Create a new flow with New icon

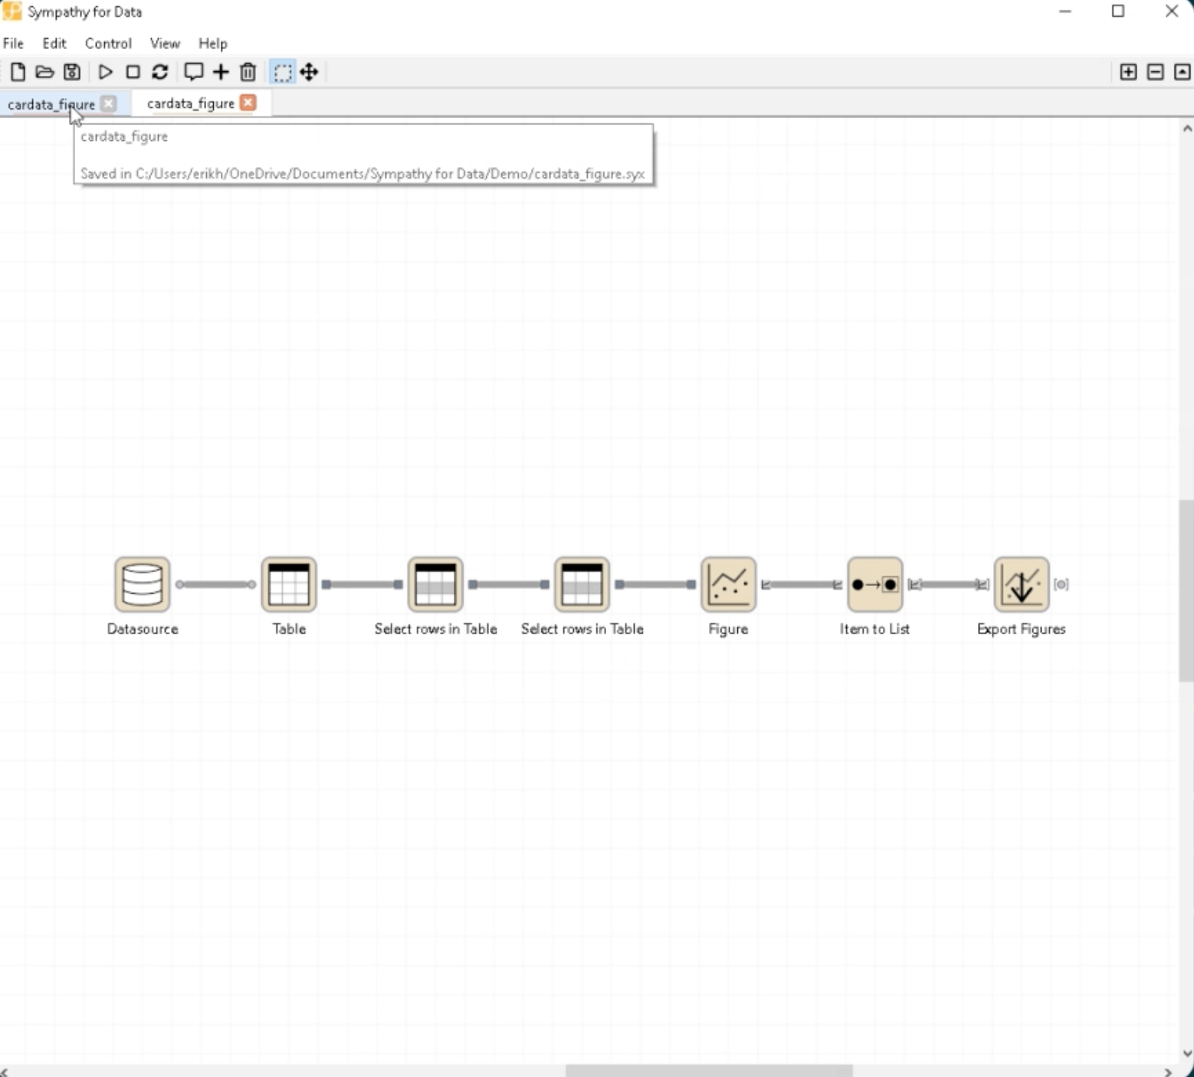coord(18,72)
